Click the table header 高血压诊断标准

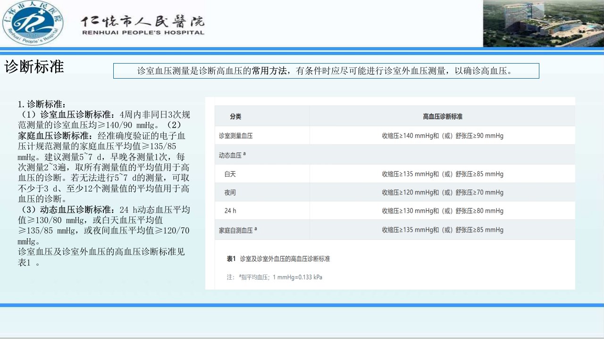[x=442, y=116]
